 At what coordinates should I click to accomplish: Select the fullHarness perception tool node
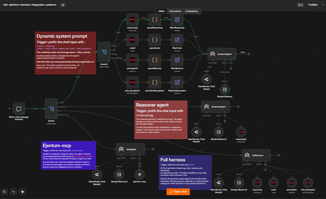292,183
